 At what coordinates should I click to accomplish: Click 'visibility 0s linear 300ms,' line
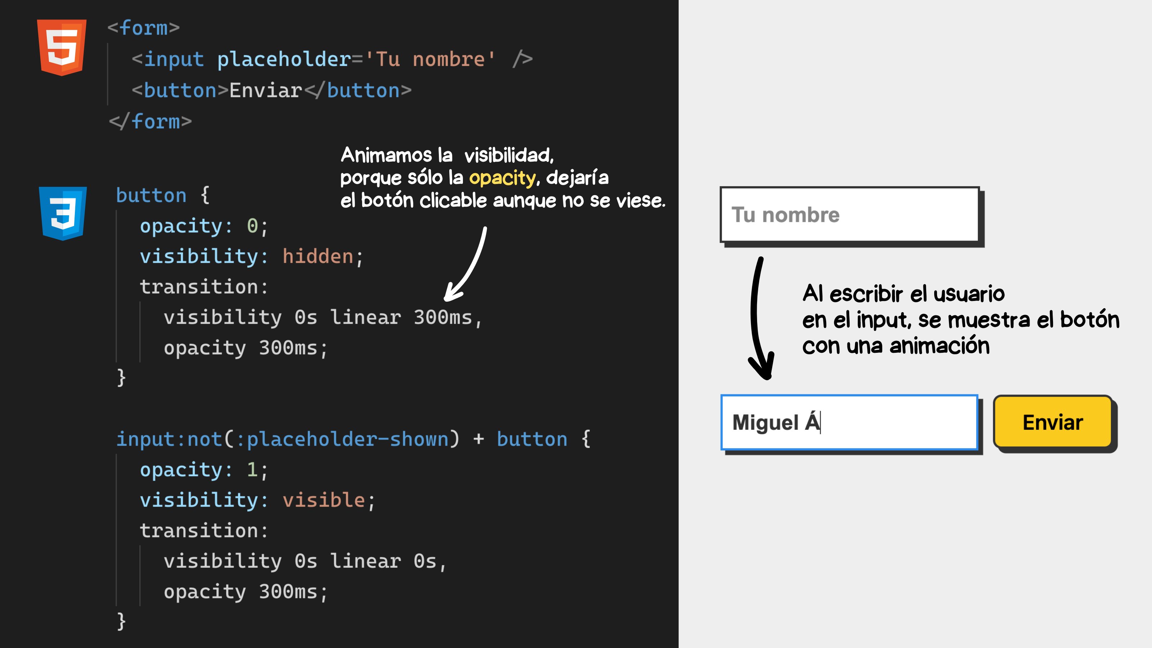(323, 318)
